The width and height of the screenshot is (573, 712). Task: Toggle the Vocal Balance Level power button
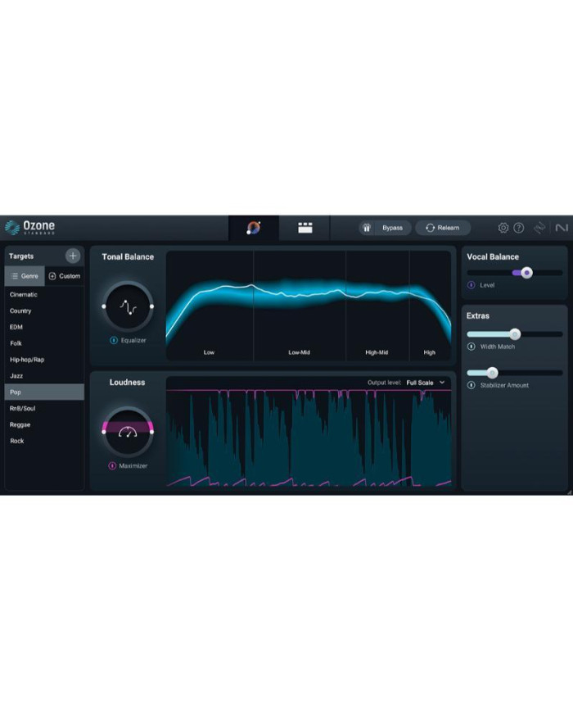click(x=471, y=285)
